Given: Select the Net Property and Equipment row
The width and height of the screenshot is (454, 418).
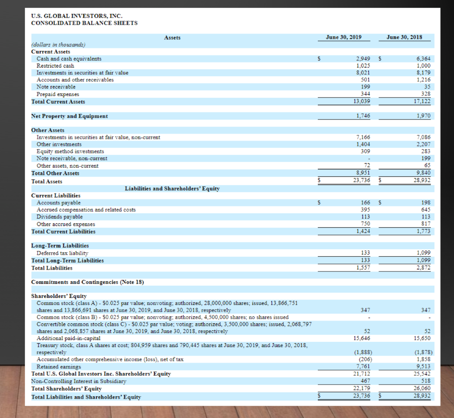Looking at the screenshot, I should click(x=70, y=116).
